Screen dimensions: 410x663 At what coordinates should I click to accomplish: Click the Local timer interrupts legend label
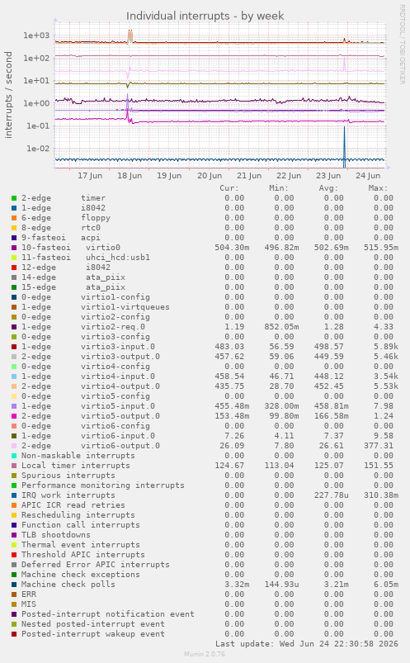pyautogui.click(x=76, y=466)
